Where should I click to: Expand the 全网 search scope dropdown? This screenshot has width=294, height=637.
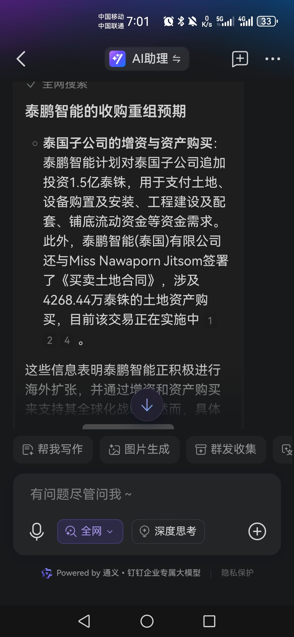[90, 531]
